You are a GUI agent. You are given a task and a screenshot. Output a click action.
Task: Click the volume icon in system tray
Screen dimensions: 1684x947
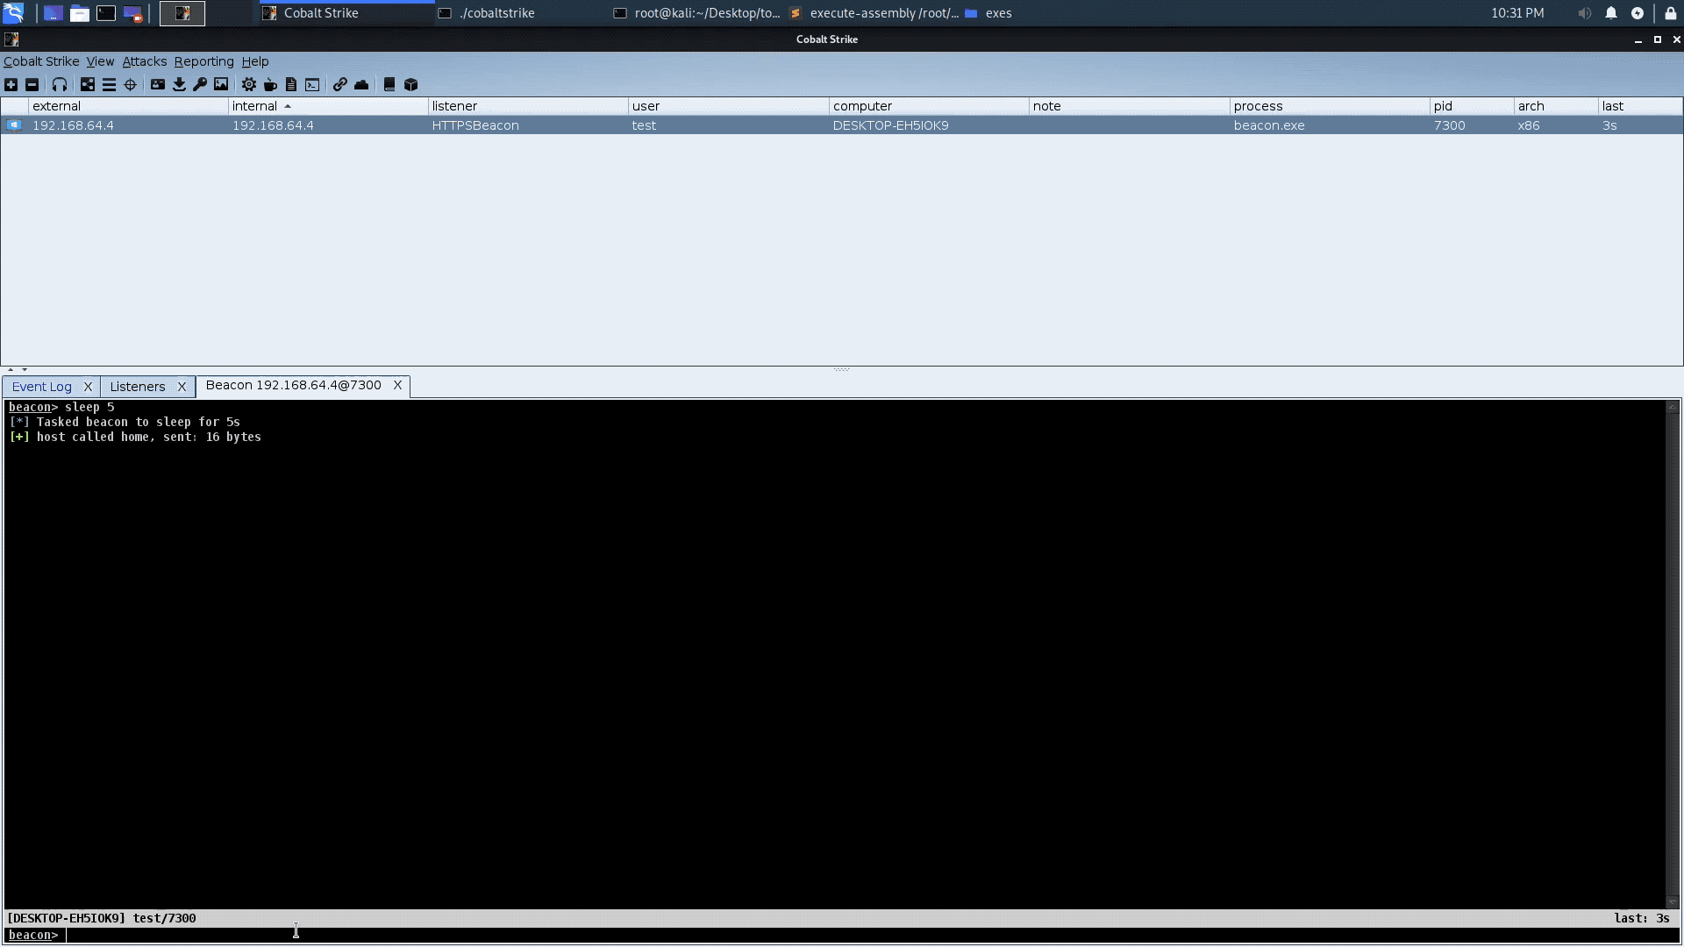click(1584, 13)
